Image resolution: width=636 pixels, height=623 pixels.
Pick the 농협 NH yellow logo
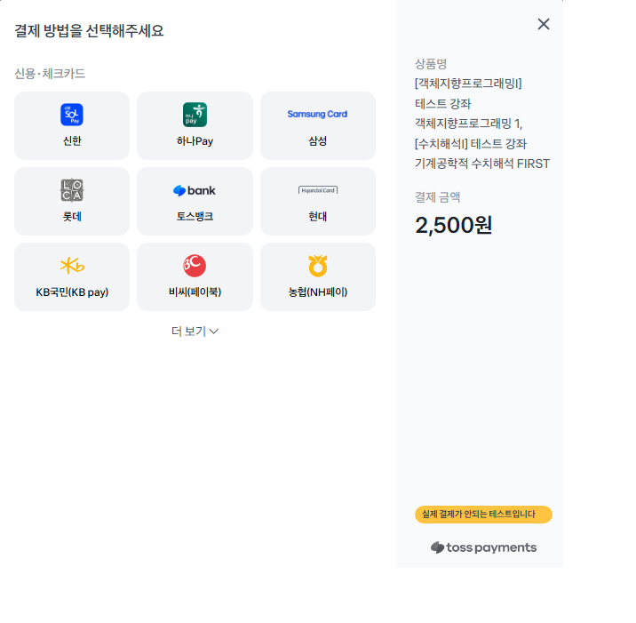click(318, 266)
